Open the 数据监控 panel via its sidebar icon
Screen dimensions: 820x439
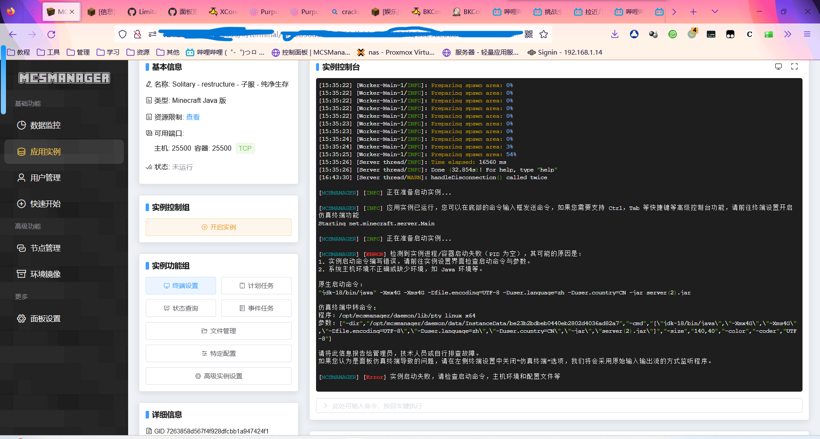[x=21, y=125]
